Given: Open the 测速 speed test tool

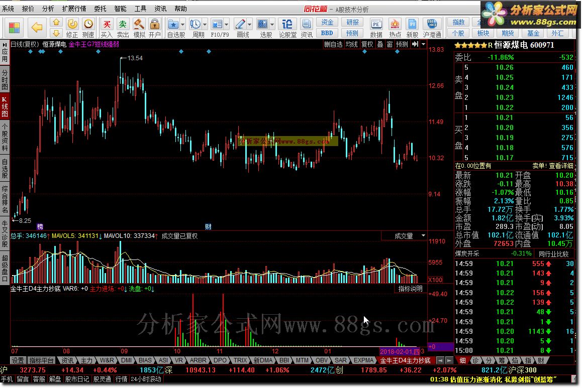Looking at the screenshot, I should [88, 28].
